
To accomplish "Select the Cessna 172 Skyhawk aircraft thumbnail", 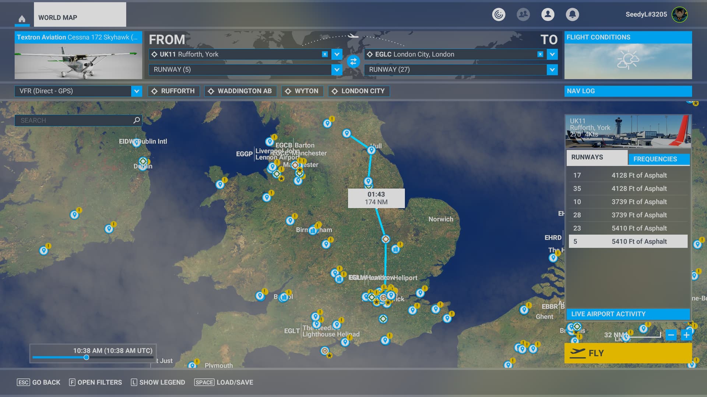I will click(x=78, y=61).
